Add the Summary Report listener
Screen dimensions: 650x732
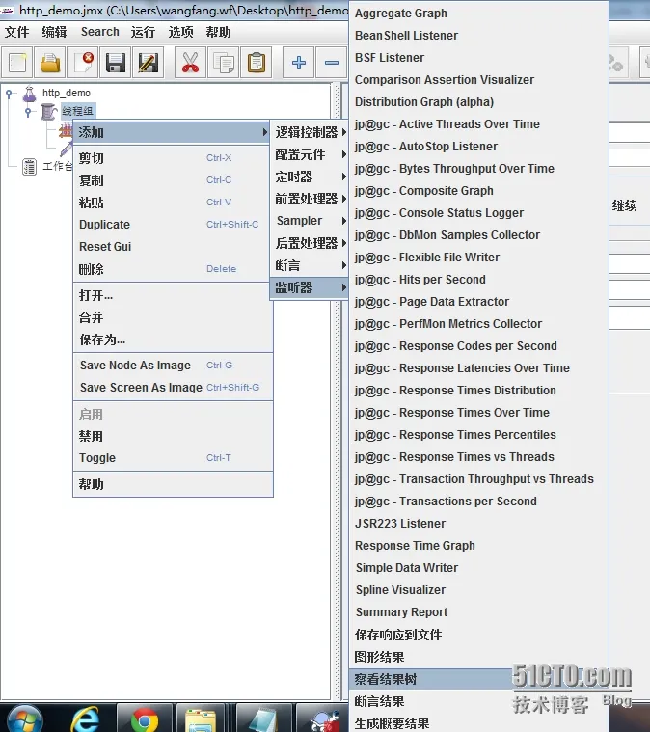click(x=478, y=612)
